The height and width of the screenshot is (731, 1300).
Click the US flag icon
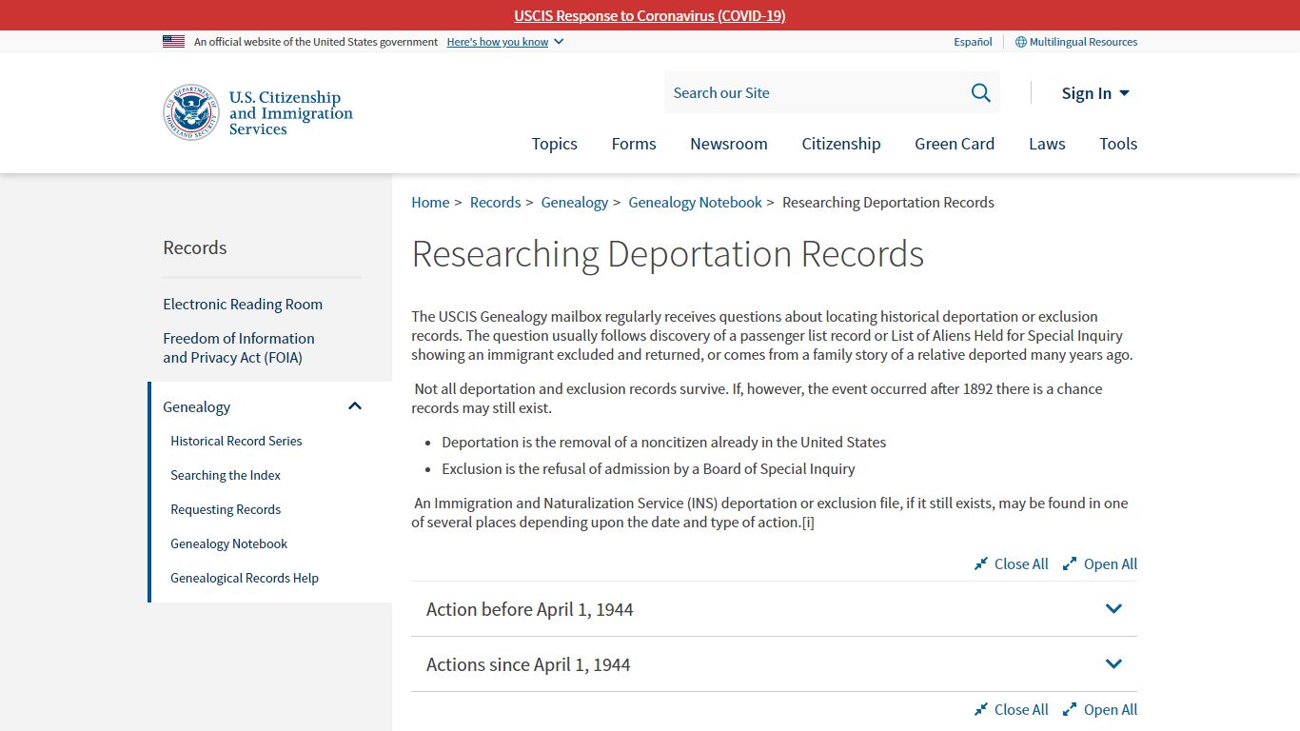173,42
